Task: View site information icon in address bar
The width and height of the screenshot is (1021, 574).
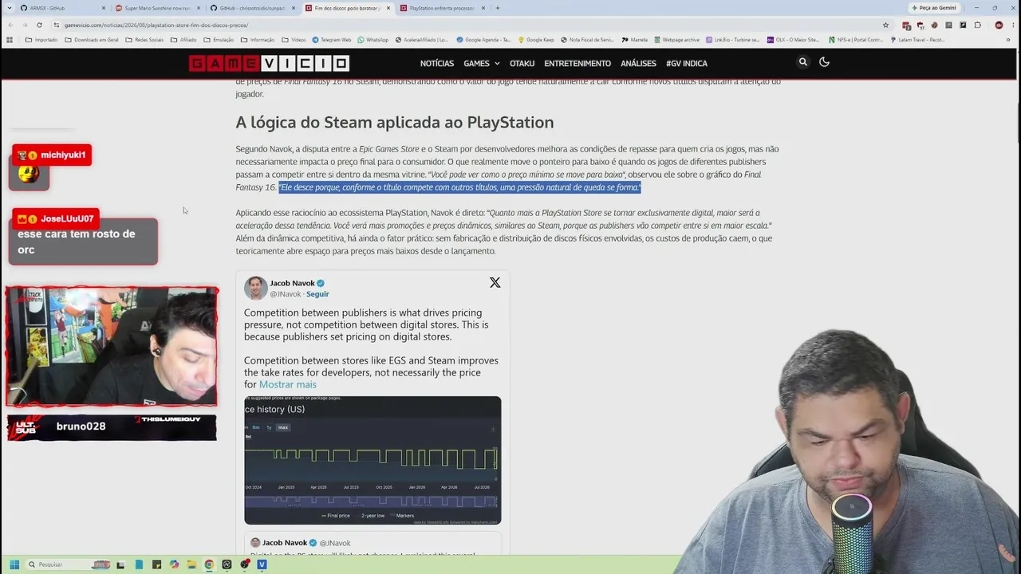Action: click(x=56, y=25)
